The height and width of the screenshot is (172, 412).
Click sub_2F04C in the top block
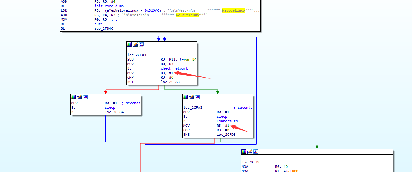[x=104, y=28]
